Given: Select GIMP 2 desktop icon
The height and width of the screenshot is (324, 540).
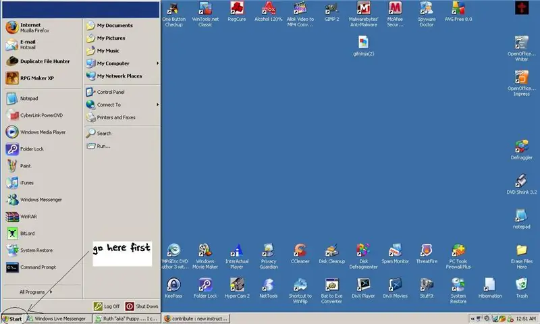Looking at the screenshot, I should [x=331, y=11].
